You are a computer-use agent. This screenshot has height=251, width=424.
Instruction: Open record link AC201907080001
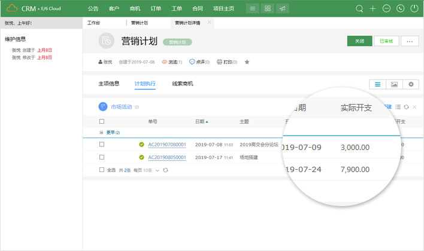pos(167,145)
